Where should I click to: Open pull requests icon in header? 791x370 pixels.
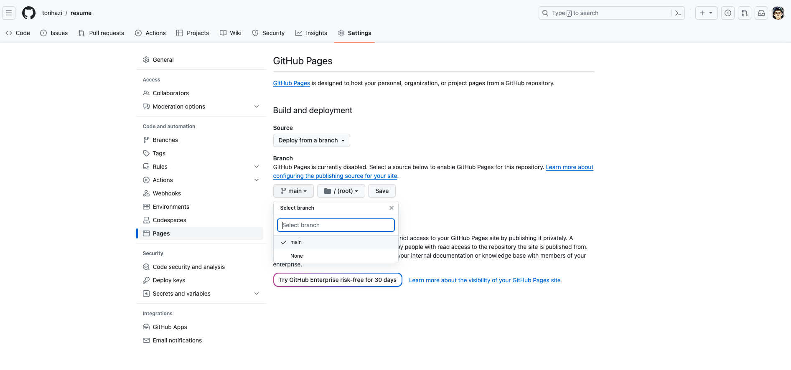(x=745, y=13)
